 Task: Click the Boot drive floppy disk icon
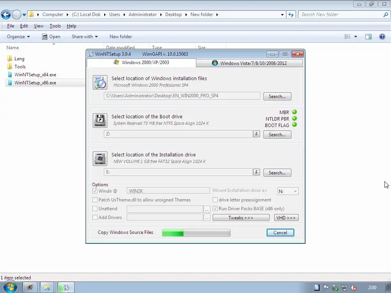pyautogui.click(x=100, y=120)
